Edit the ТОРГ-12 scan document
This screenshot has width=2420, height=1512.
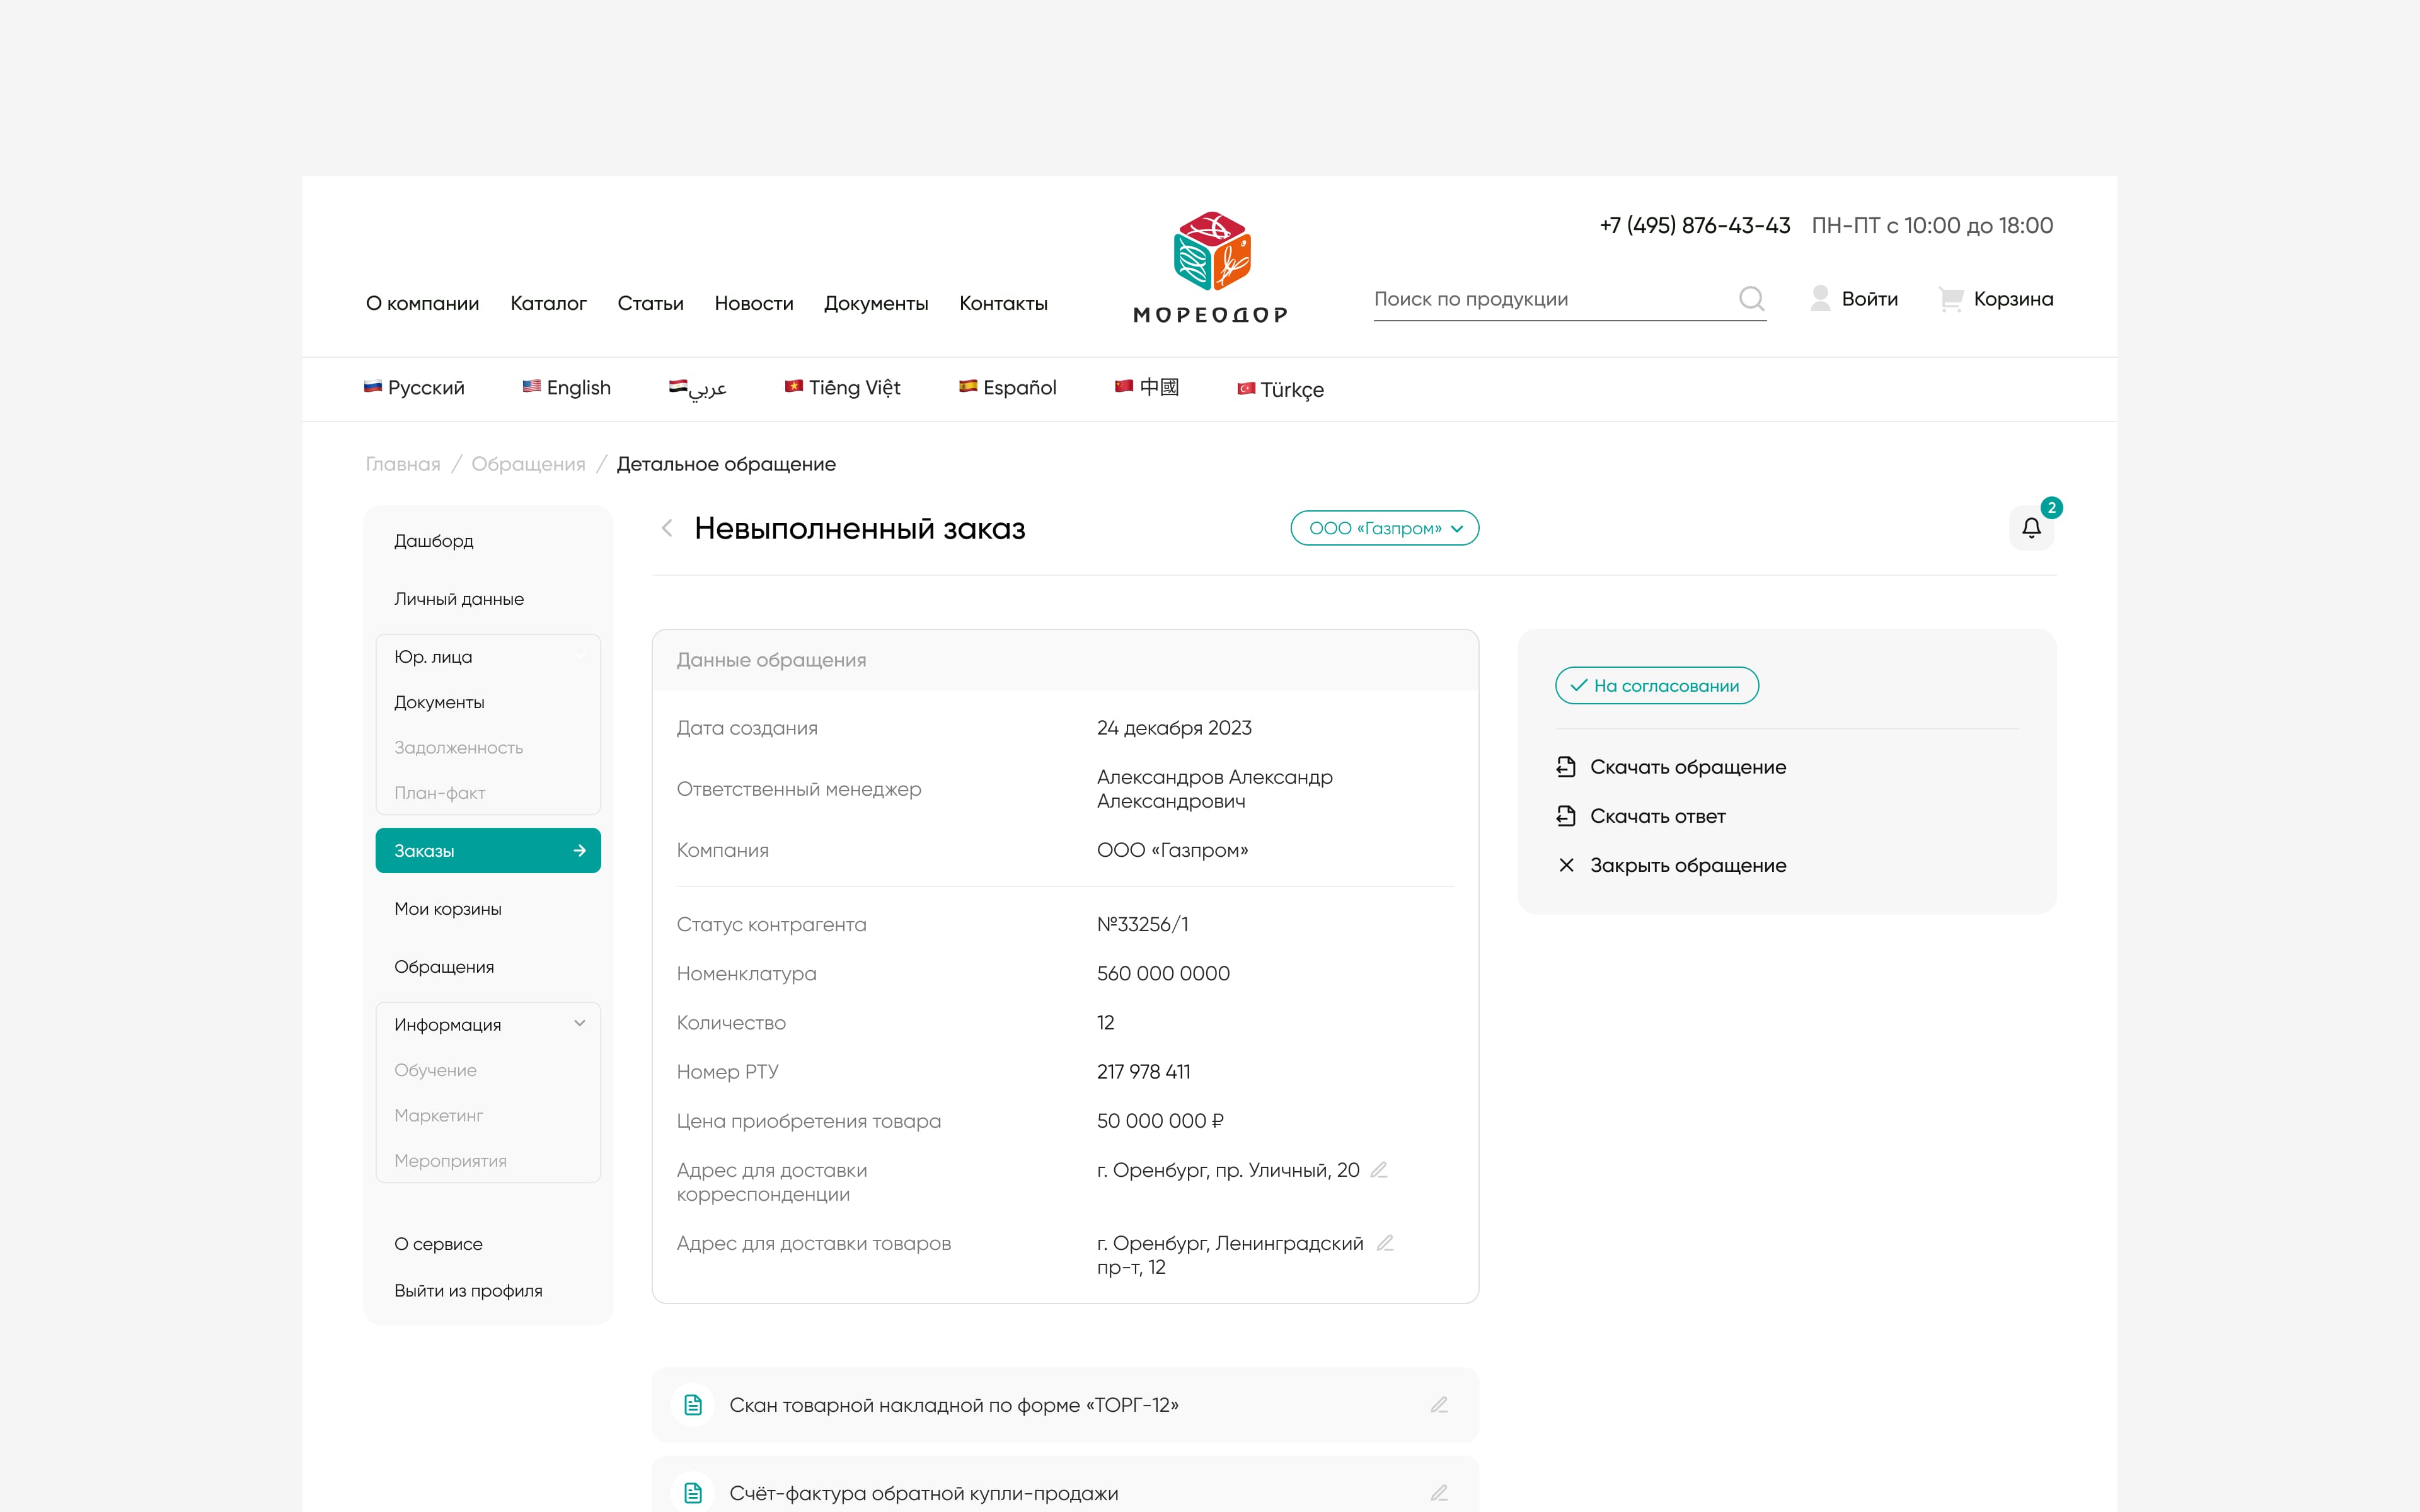(1439, 1405)
